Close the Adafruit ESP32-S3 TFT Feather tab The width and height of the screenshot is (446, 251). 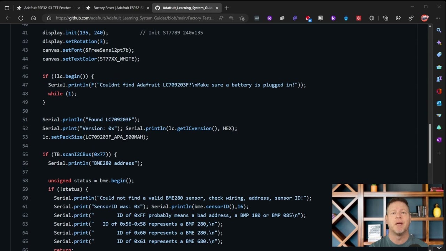(78, 8)
